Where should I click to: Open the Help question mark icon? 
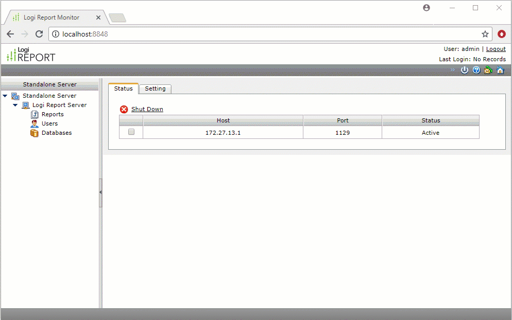[476, 70]
